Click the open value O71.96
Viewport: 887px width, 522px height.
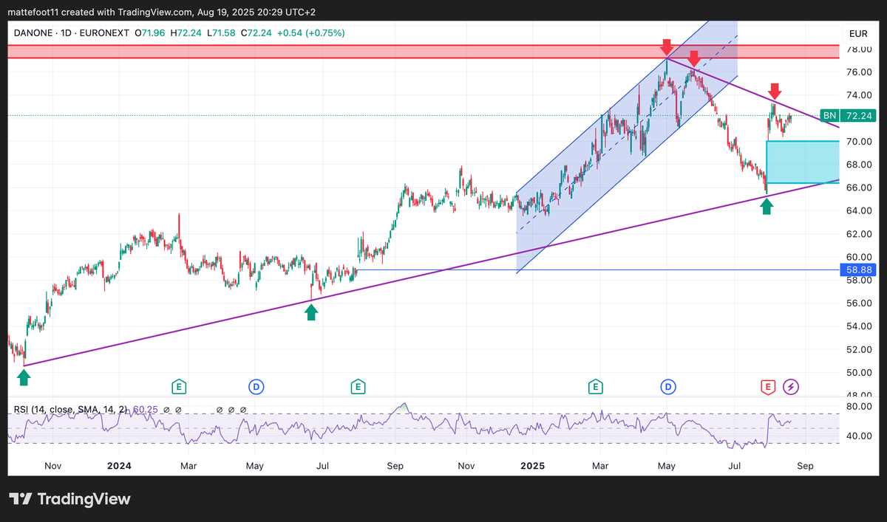tap(150, 33)
